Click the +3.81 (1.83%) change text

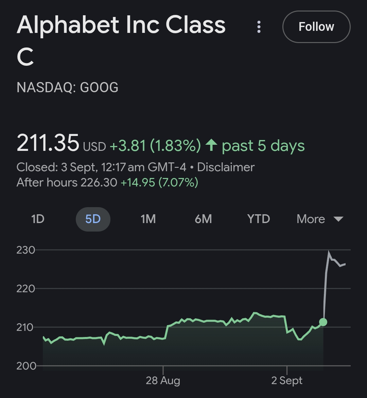tap(155, 146)
